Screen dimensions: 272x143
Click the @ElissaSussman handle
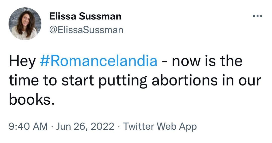click(86, 30)
